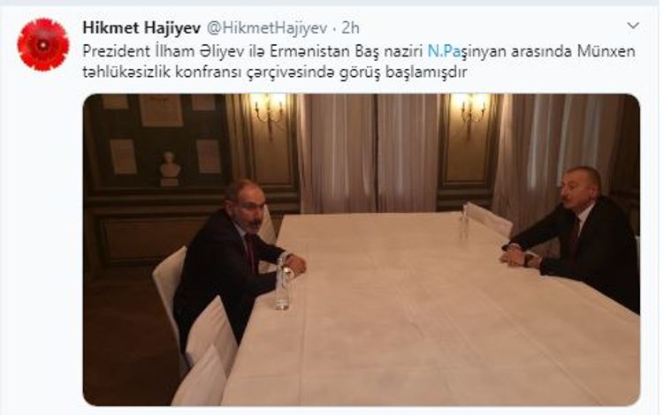Screen dimensions: 663x415
Task: Open the tweet's 2h timestamp
Action: click(351, 28)
